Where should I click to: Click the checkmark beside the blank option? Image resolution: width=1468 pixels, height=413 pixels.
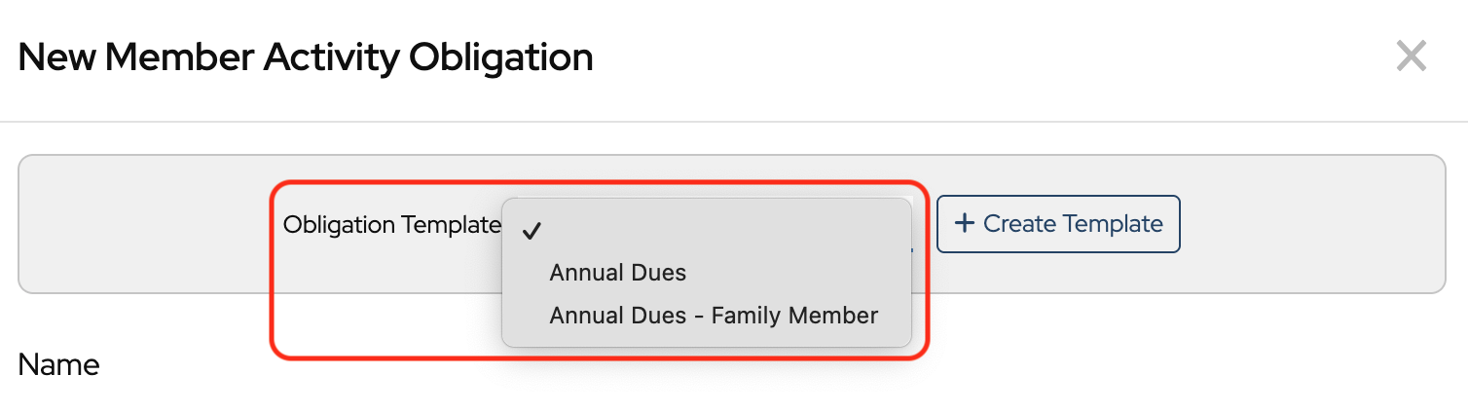click(532, 231)
